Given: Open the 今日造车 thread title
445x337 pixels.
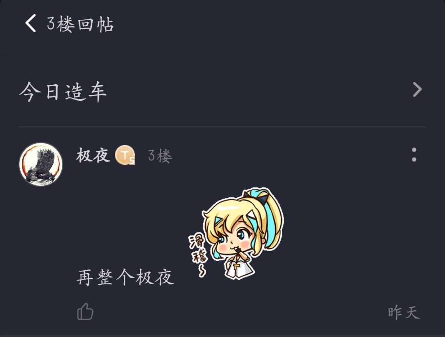Looking at the screenshot, I should coord(63,91).
